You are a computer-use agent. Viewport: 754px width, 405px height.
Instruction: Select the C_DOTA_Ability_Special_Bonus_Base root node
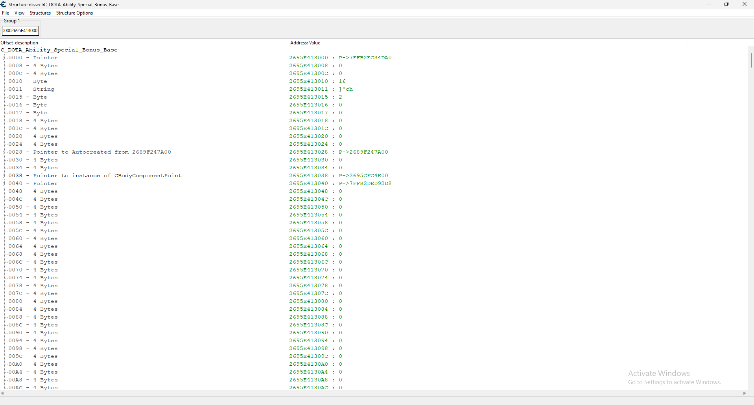pos(59,50)
